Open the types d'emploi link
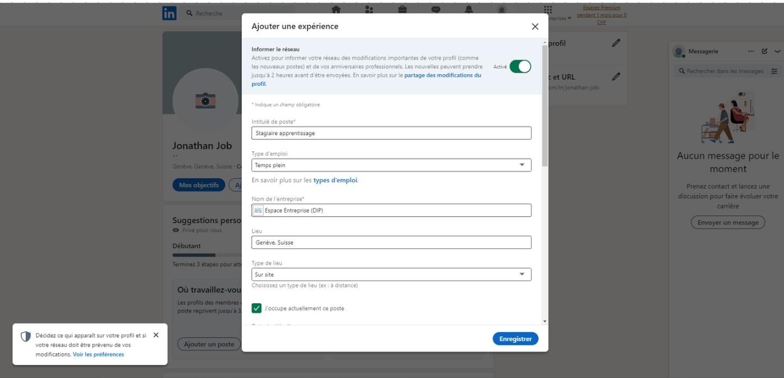The image size is (784, 378). 335,180
